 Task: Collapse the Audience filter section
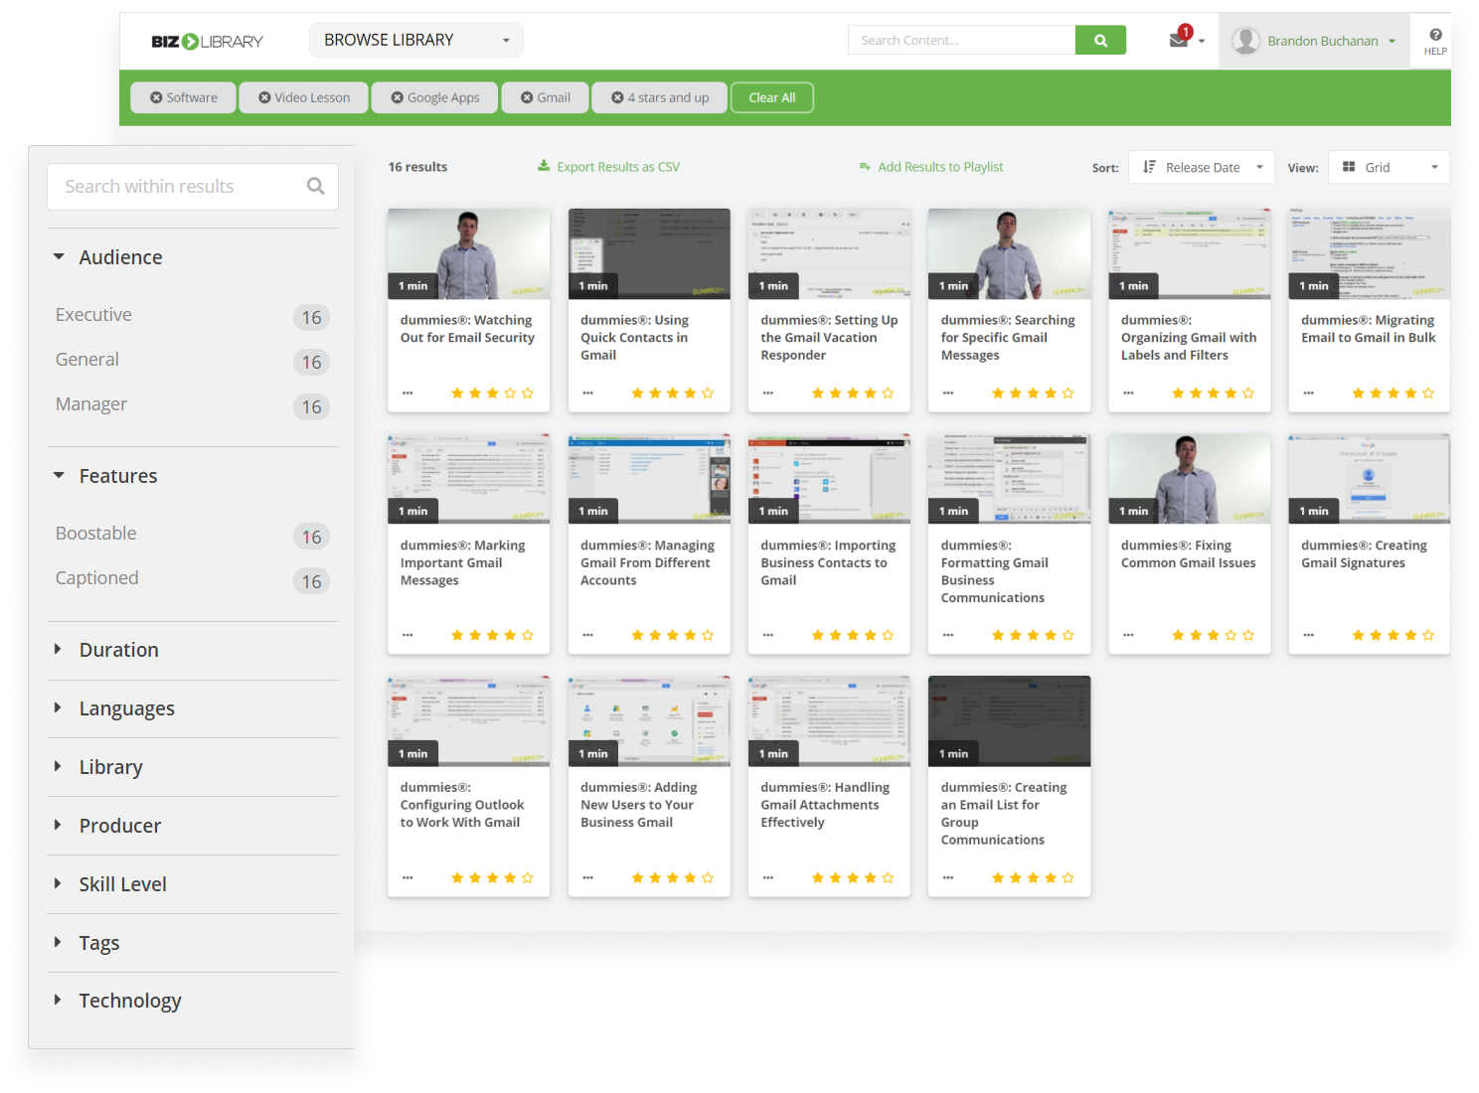click(59, 256)
